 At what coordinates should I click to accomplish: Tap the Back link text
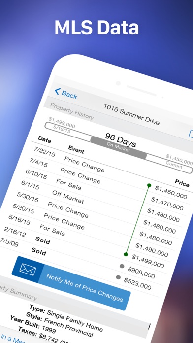(x=69, y=95)
